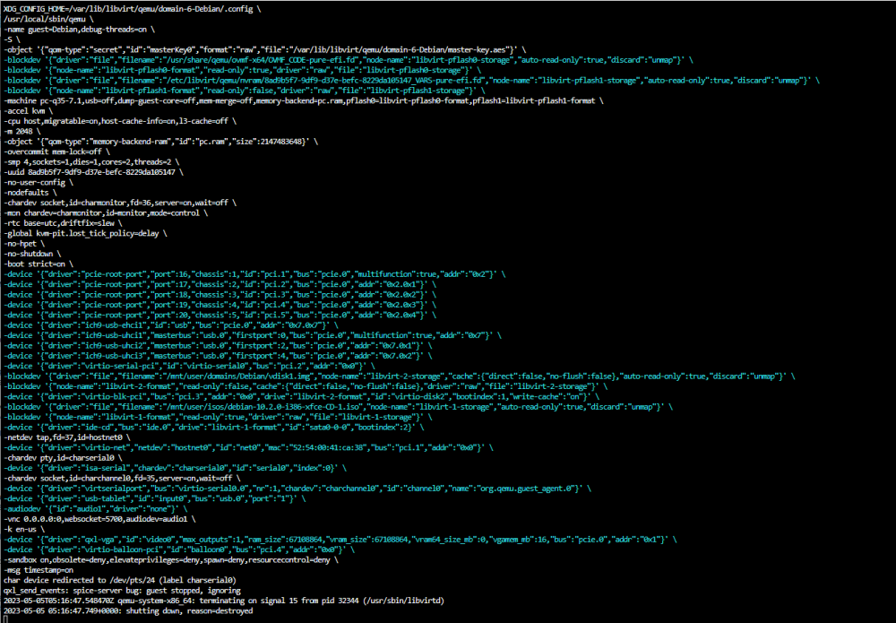The height and width of the screenshot is (623, 896).
Task: Click the '-no-user-config' line
Action: (39, 182)
